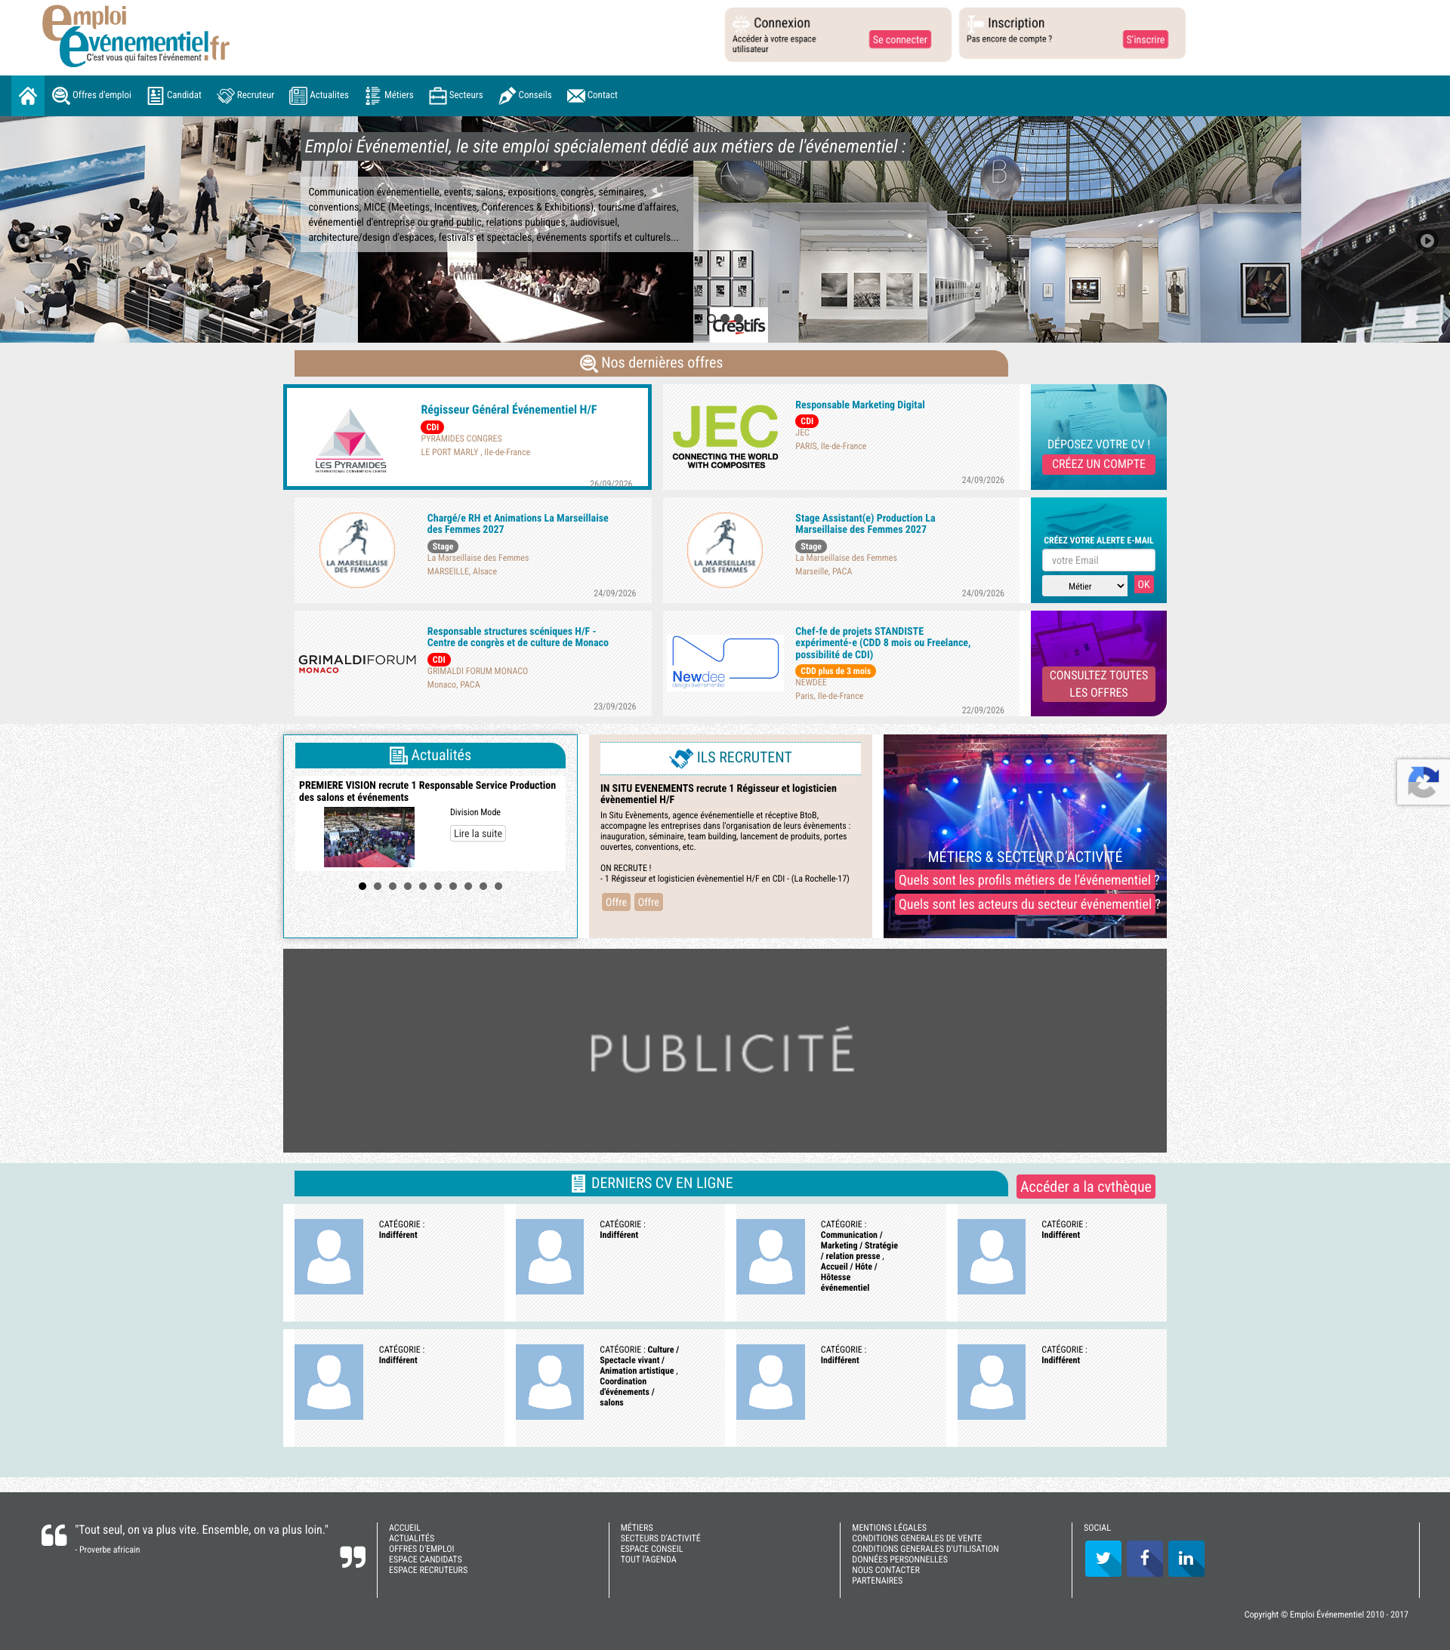Open the Facebook social link
The width and height of the screenshot is (1450, 1650).
point(1145,1558)
